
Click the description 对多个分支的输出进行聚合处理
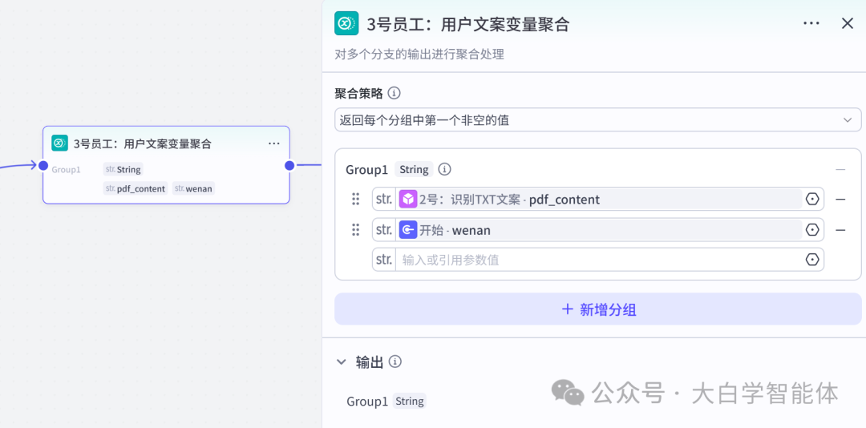click(419, 55)
